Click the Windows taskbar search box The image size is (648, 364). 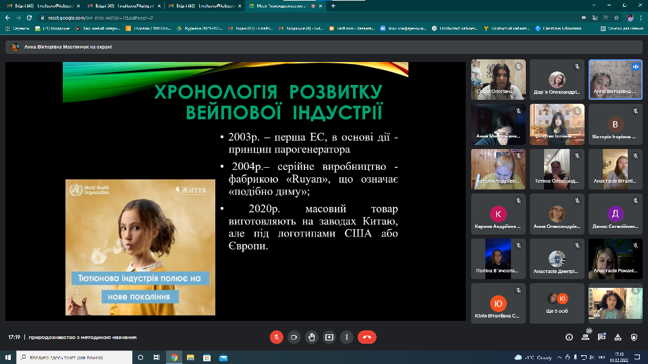(74, 357)
